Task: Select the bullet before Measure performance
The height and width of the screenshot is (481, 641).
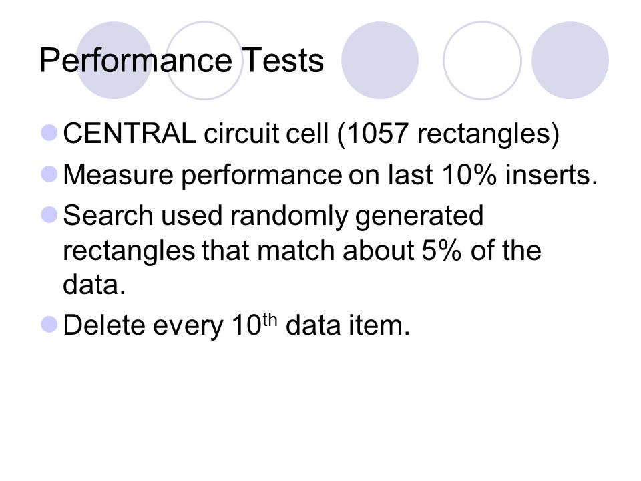Action: pyautogui.click(x=49, y=174)
